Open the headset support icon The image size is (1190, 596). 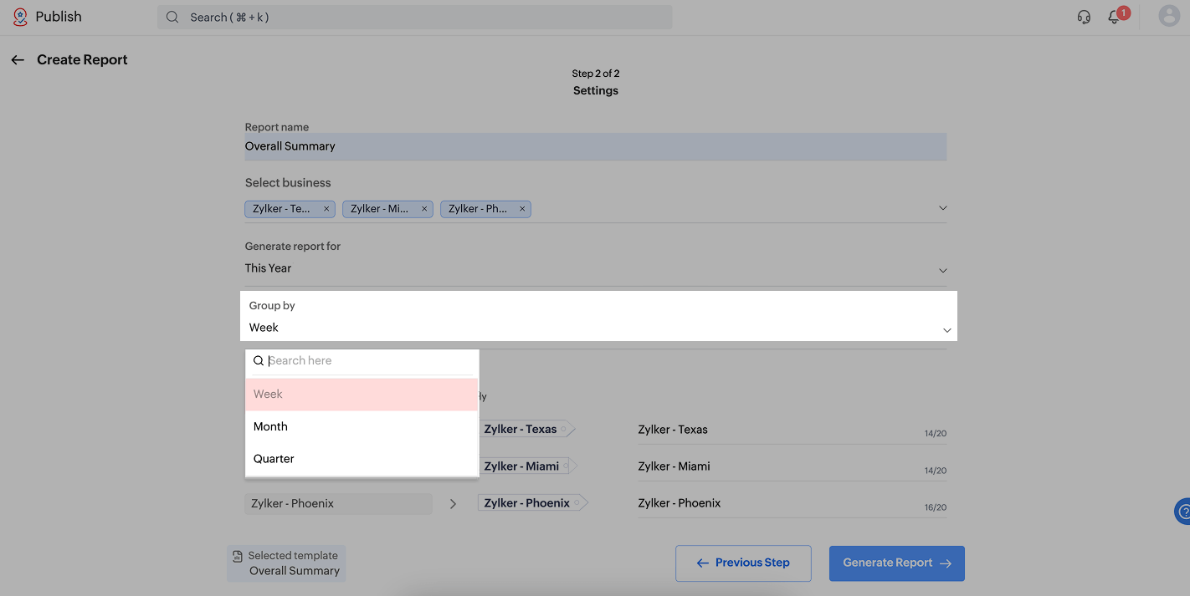coord(1084,17)
